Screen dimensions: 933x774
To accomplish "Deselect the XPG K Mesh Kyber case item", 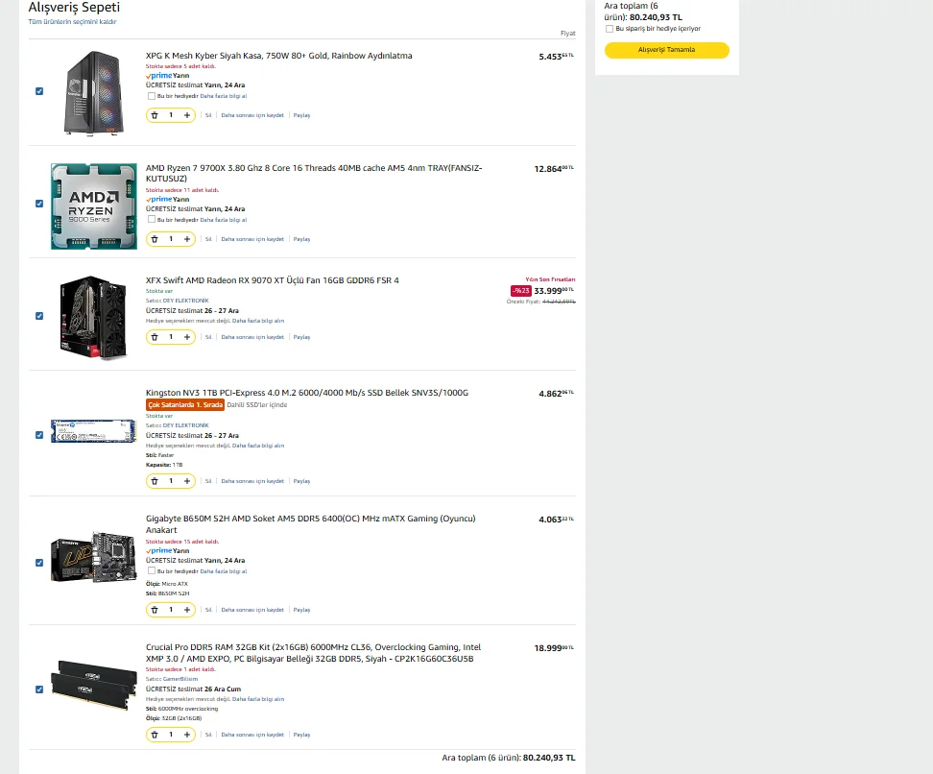I will point(39,91).
